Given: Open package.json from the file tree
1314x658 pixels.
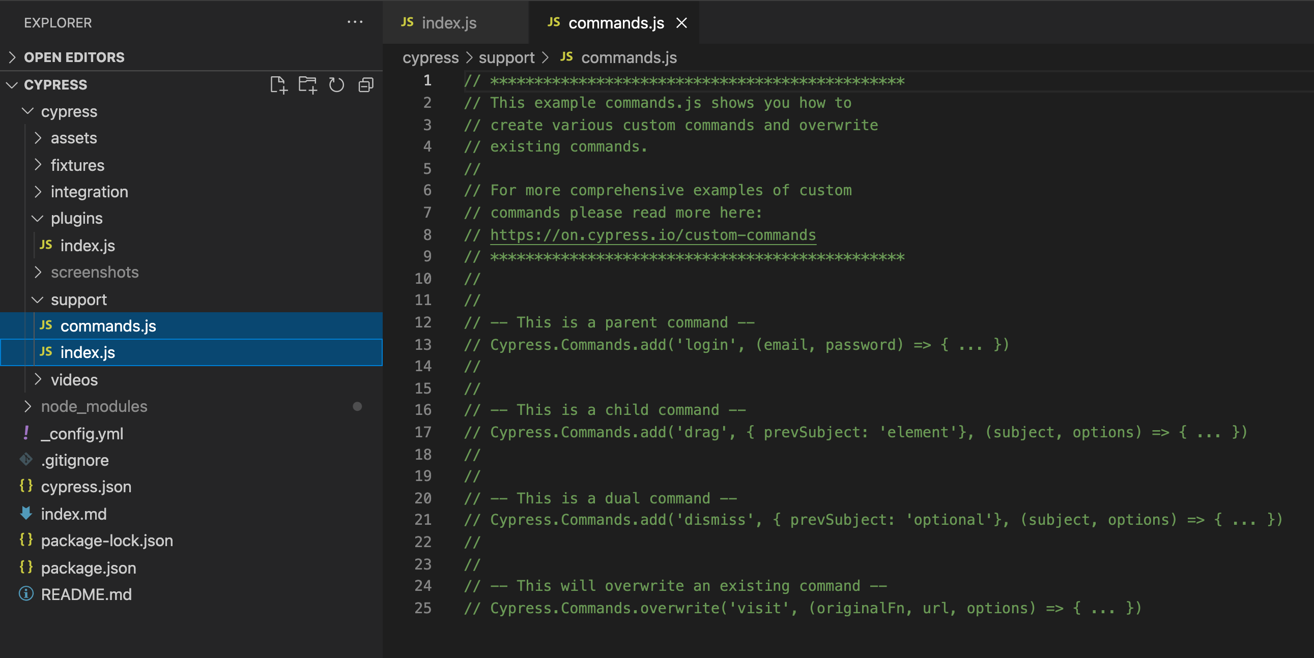Looking at the screenshot, I should pos(88,567).
